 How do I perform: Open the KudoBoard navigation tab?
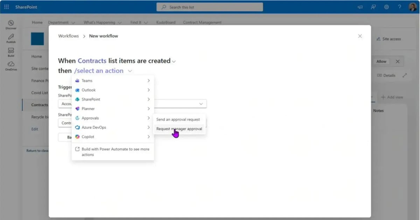pos(166,22)
